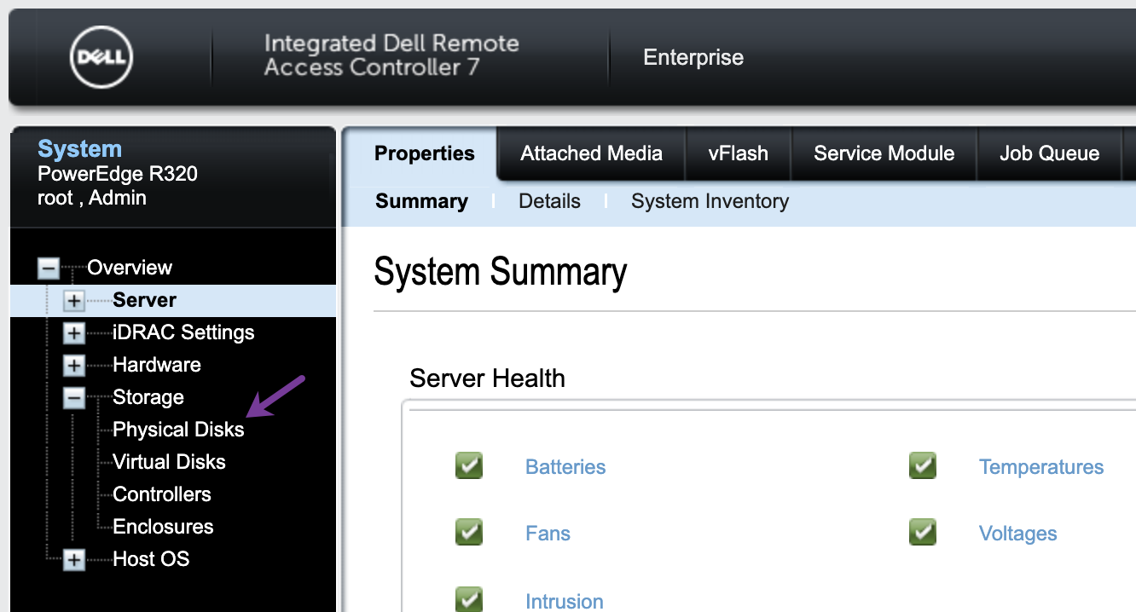Screen dimensions: 1136x612
Task: Expand the Server tree node
Action: [74, 301]
